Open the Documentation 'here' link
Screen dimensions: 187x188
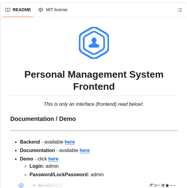(x=85, y=150)
